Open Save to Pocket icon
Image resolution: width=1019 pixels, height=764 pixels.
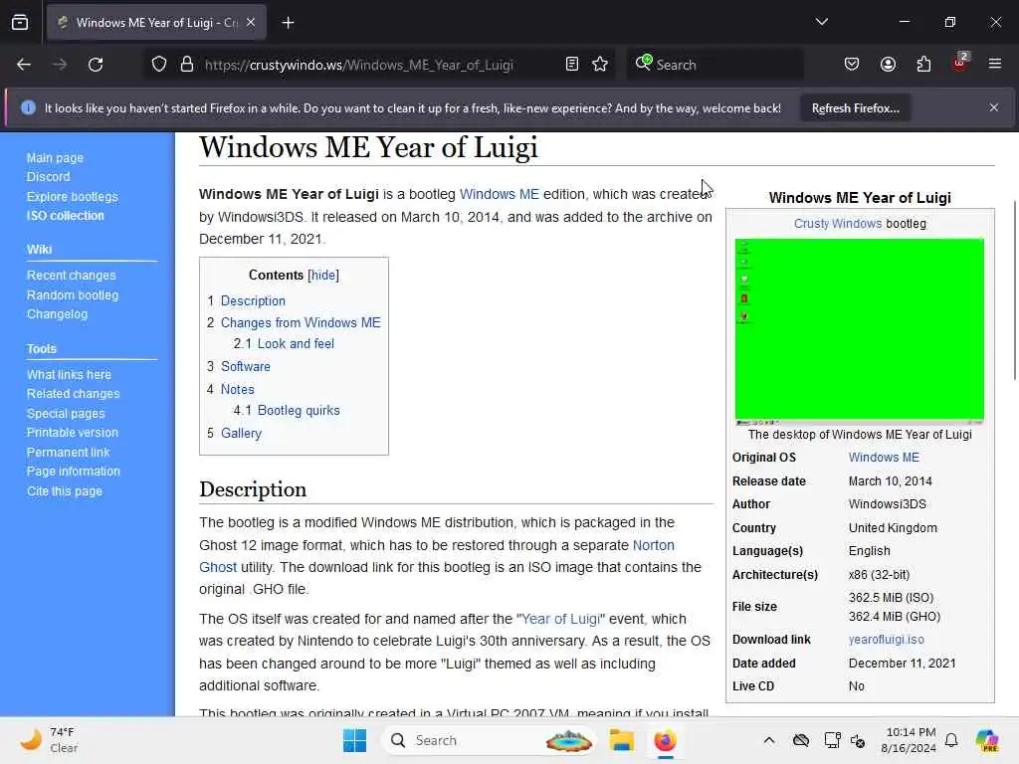[x=852, y=65]
